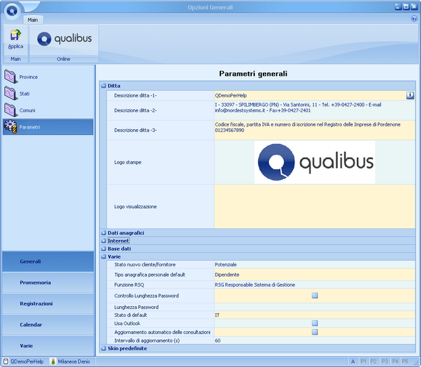Open the Registrazioni navigation group
This screenshot has height=367, width=421.
coord(48,303)
